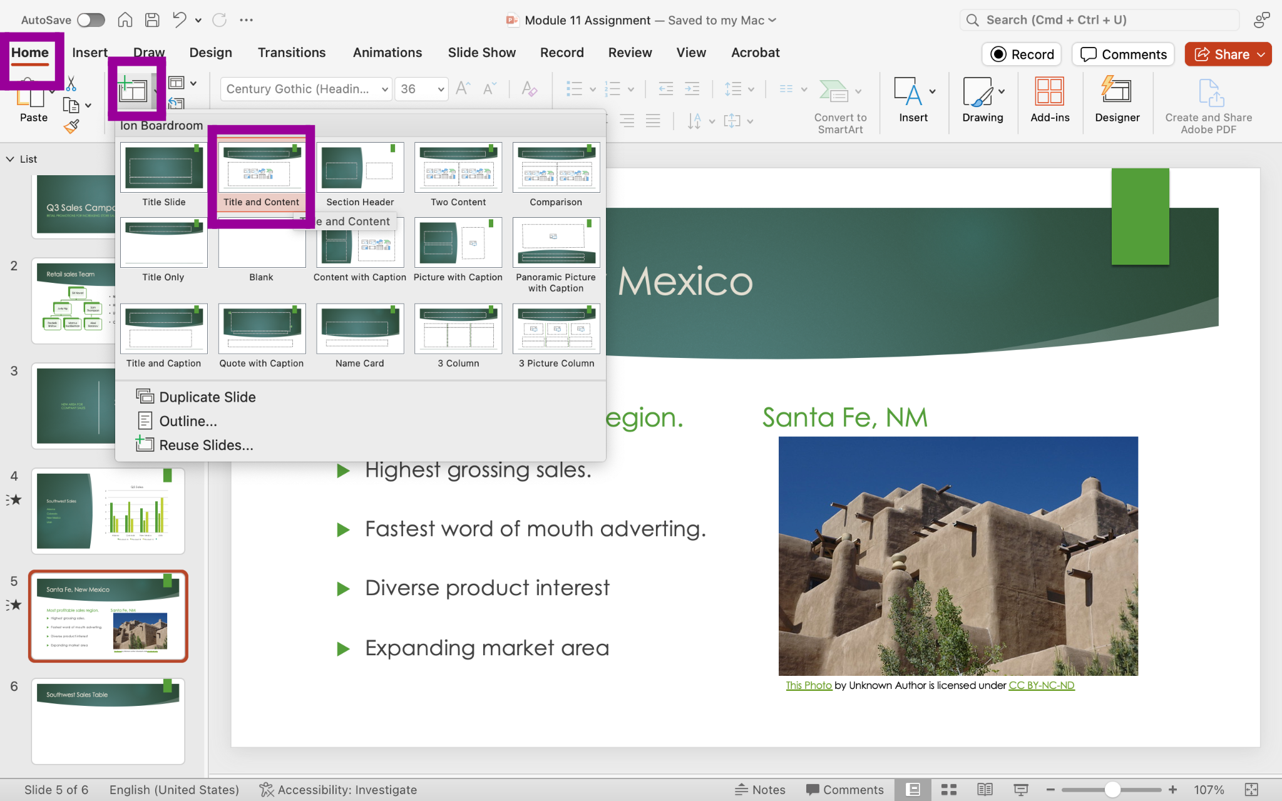This screenshot has height=801, width=1282.
Task: Choose Outline... from the menu
Action: pos(177,421)
